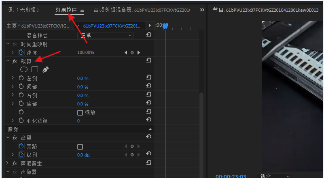Expand the 羽化边缘 property

[13, 120]
